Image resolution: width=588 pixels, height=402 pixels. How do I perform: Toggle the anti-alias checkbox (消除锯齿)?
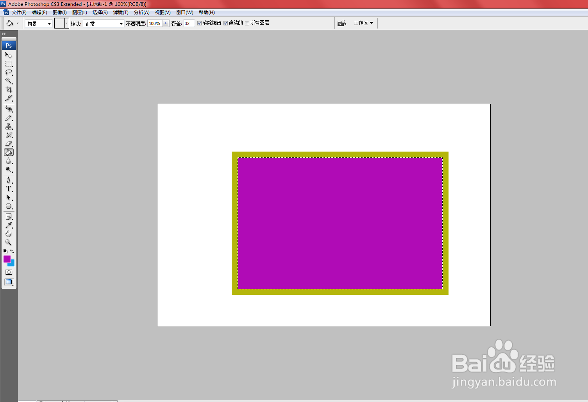(199, 23)
